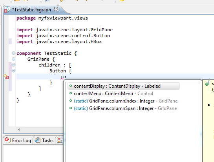Viewport: 214px width, 162px height.
Task: Click the Tasks view checklist icon
Action: click(x=37, y=140)
